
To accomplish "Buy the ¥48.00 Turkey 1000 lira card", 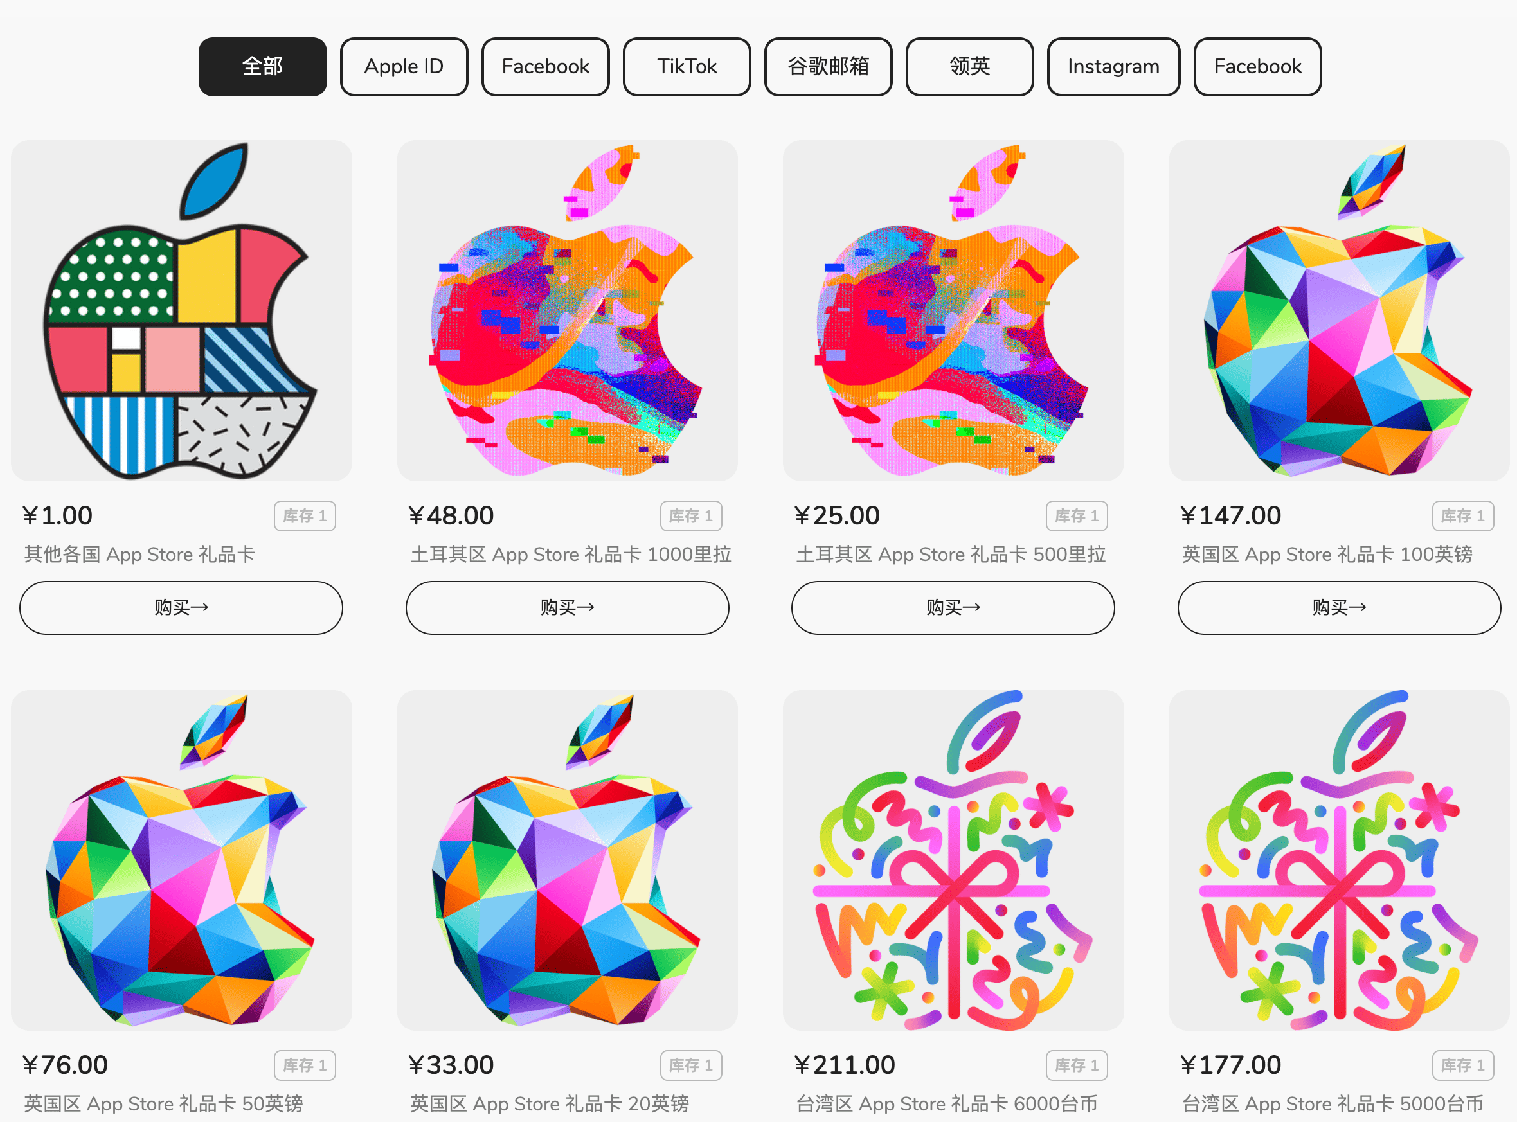I will (x=567, y=607).
